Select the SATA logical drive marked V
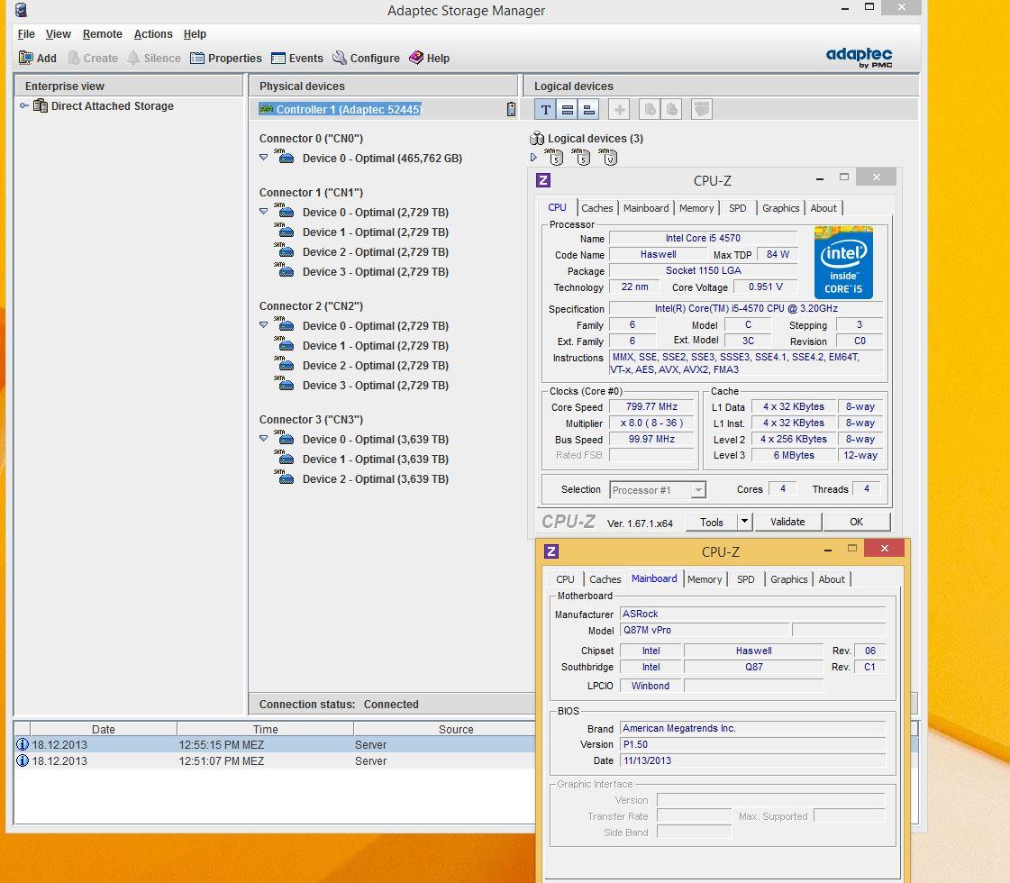The height and width of the screenshot is (883, 1010). pyautogui.click(x=607, y=157)
